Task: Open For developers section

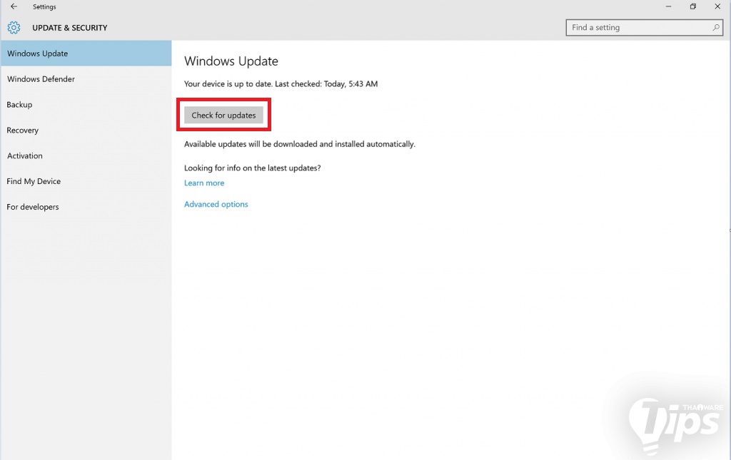Action: point(86,207)
